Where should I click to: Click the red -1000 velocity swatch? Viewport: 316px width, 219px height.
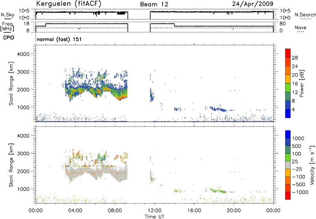point(288,196)
